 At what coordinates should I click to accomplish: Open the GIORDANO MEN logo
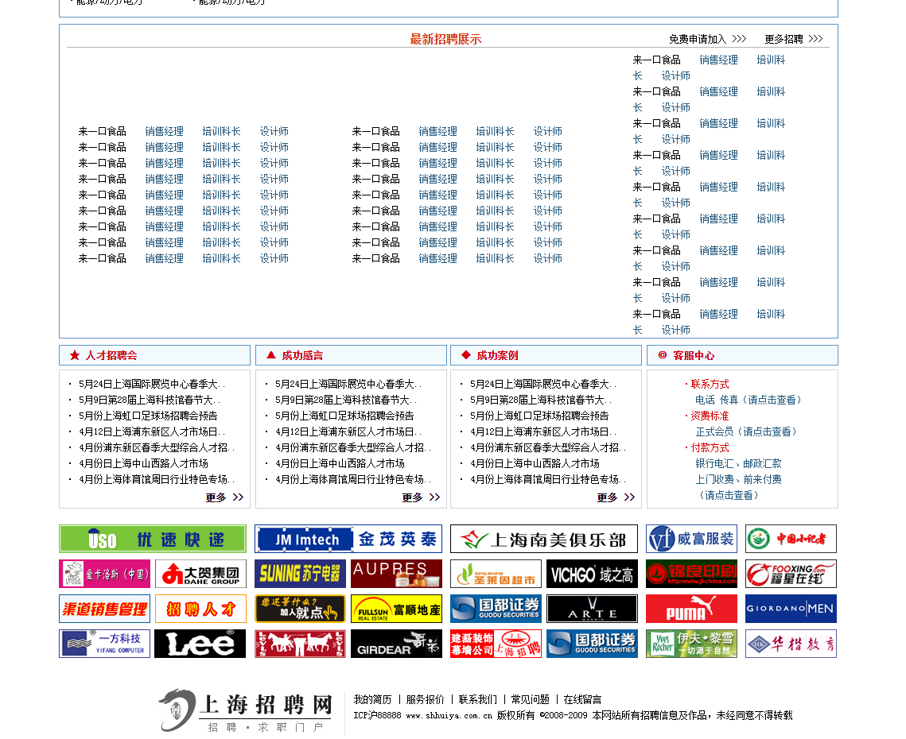pyautogui.click(x=791, y=609)
